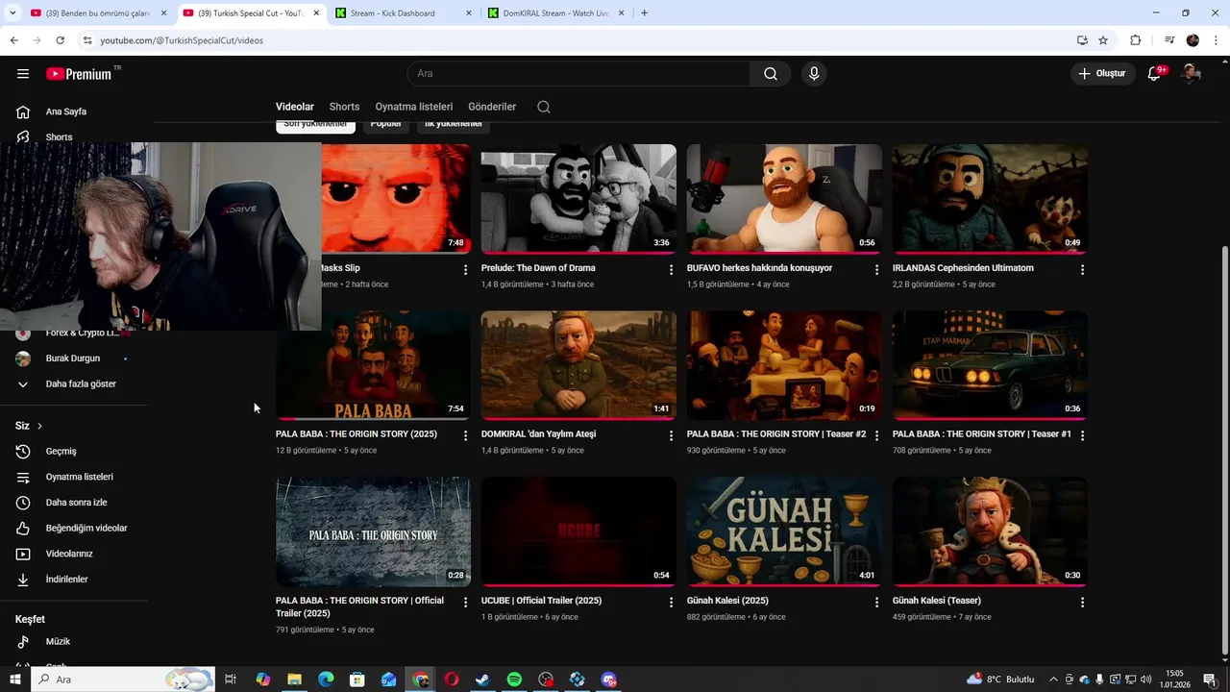
Task: Open video title Günah Kalesi (2025)
Action: [x=727, y=601]
